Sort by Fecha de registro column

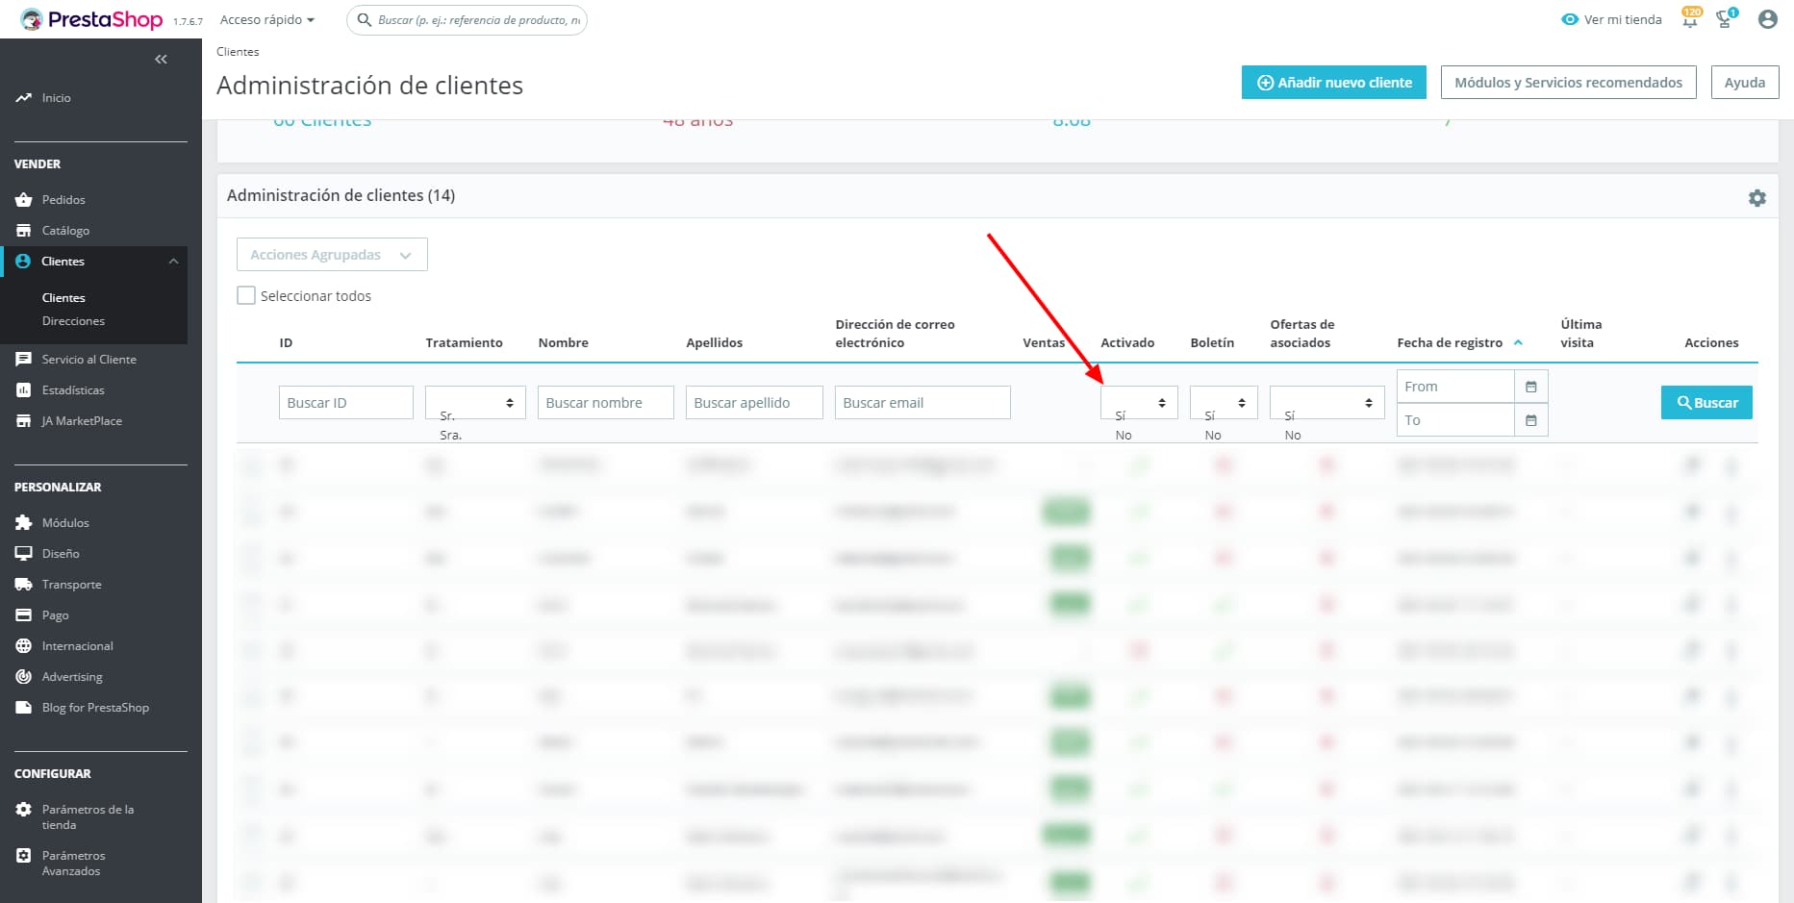[1450, 343]
